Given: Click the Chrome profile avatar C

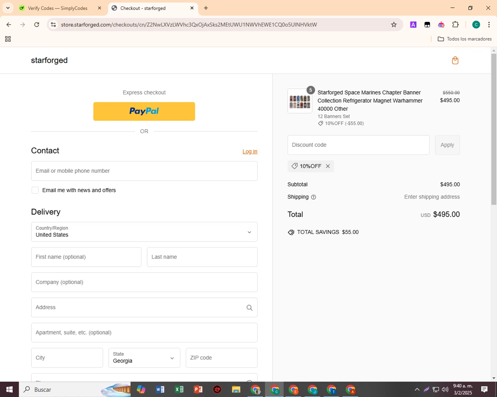Looking at the screenshot, I should coord(476,24).
